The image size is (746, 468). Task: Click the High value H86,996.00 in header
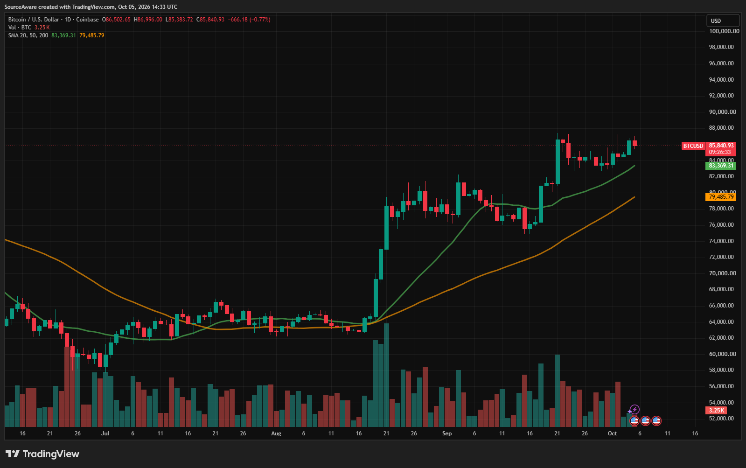click(x=148, y=20)
